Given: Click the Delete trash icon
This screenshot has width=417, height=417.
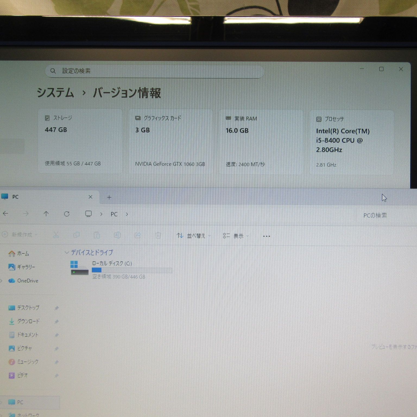Looking at the screenshot, I should point(158,235).
